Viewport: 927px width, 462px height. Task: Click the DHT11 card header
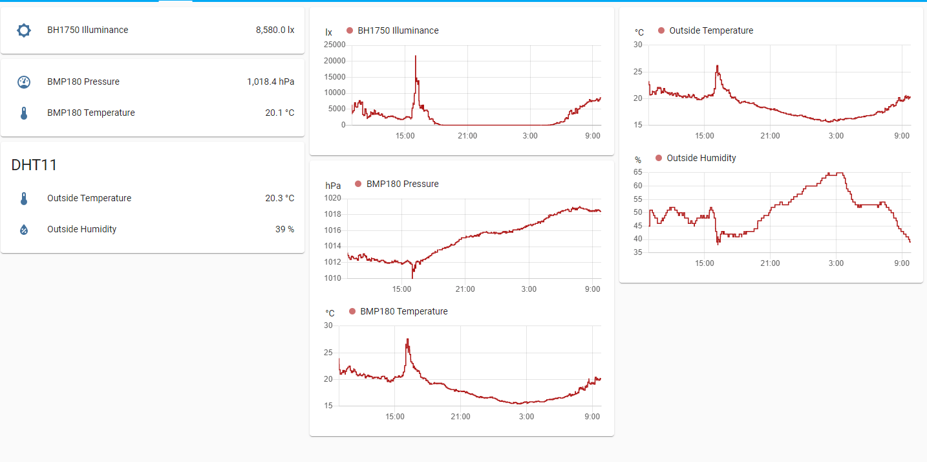tap(34, 165)
